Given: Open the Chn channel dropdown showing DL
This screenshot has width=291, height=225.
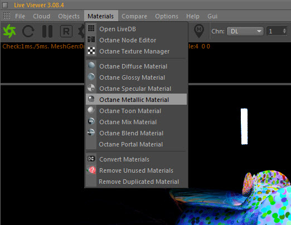Looking at the screenshot, I should 245,31.
